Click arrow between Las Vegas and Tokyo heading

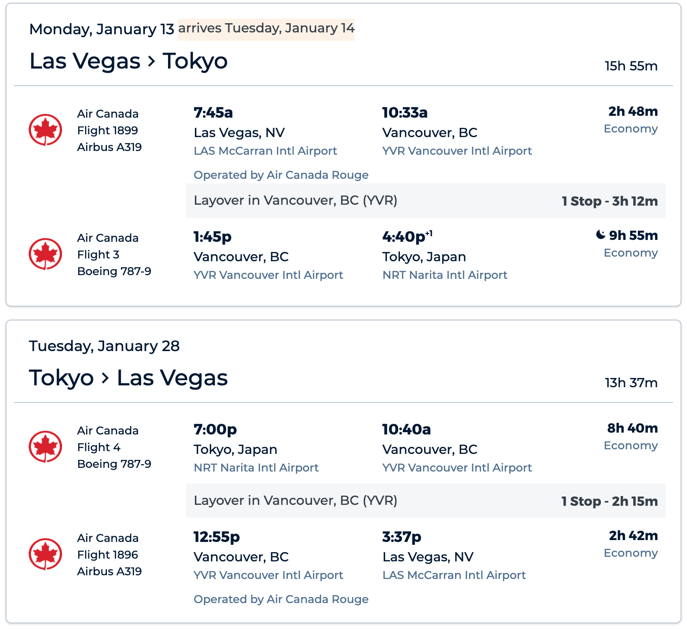151,61
